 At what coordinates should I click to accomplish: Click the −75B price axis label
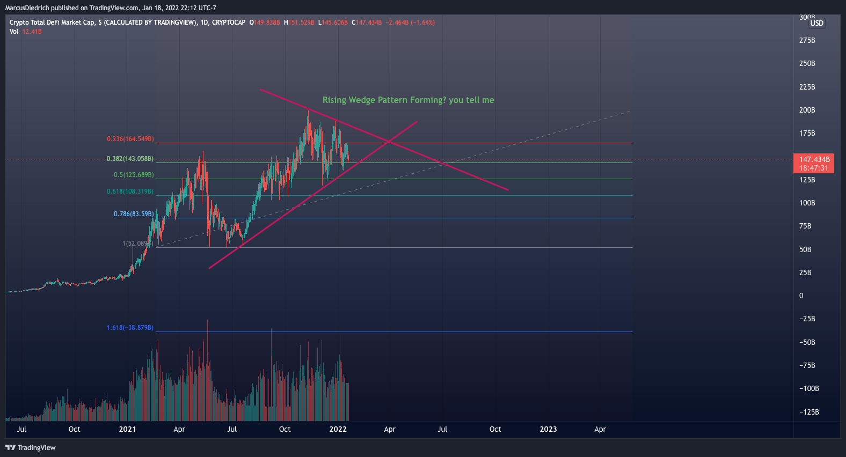[807, 365]
